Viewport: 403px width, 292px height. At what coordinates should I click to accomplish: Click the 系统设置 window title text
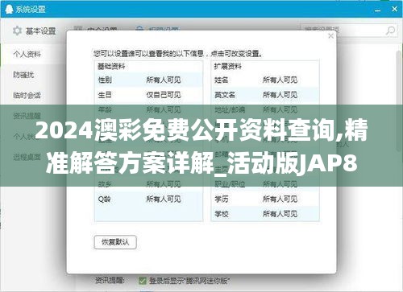pyautogui.click(x=31, y=10)
